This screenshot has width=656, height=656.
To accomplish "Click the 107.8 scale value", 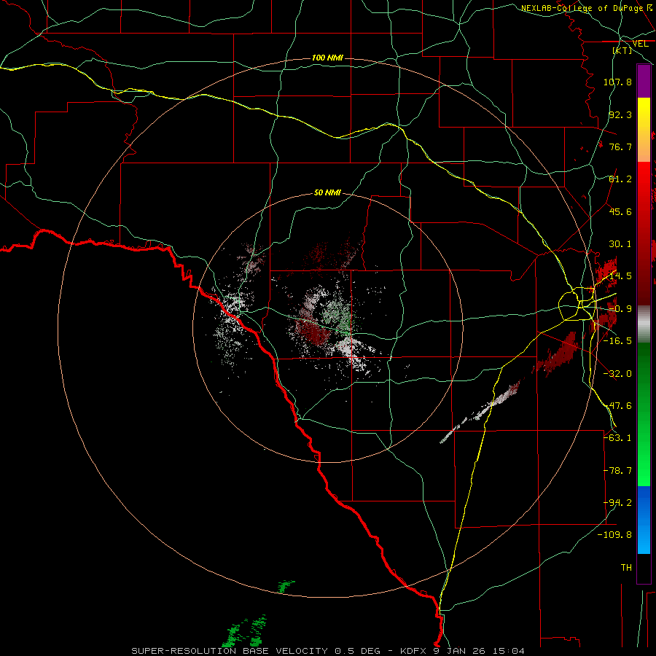I will click(x=617, y=82).
